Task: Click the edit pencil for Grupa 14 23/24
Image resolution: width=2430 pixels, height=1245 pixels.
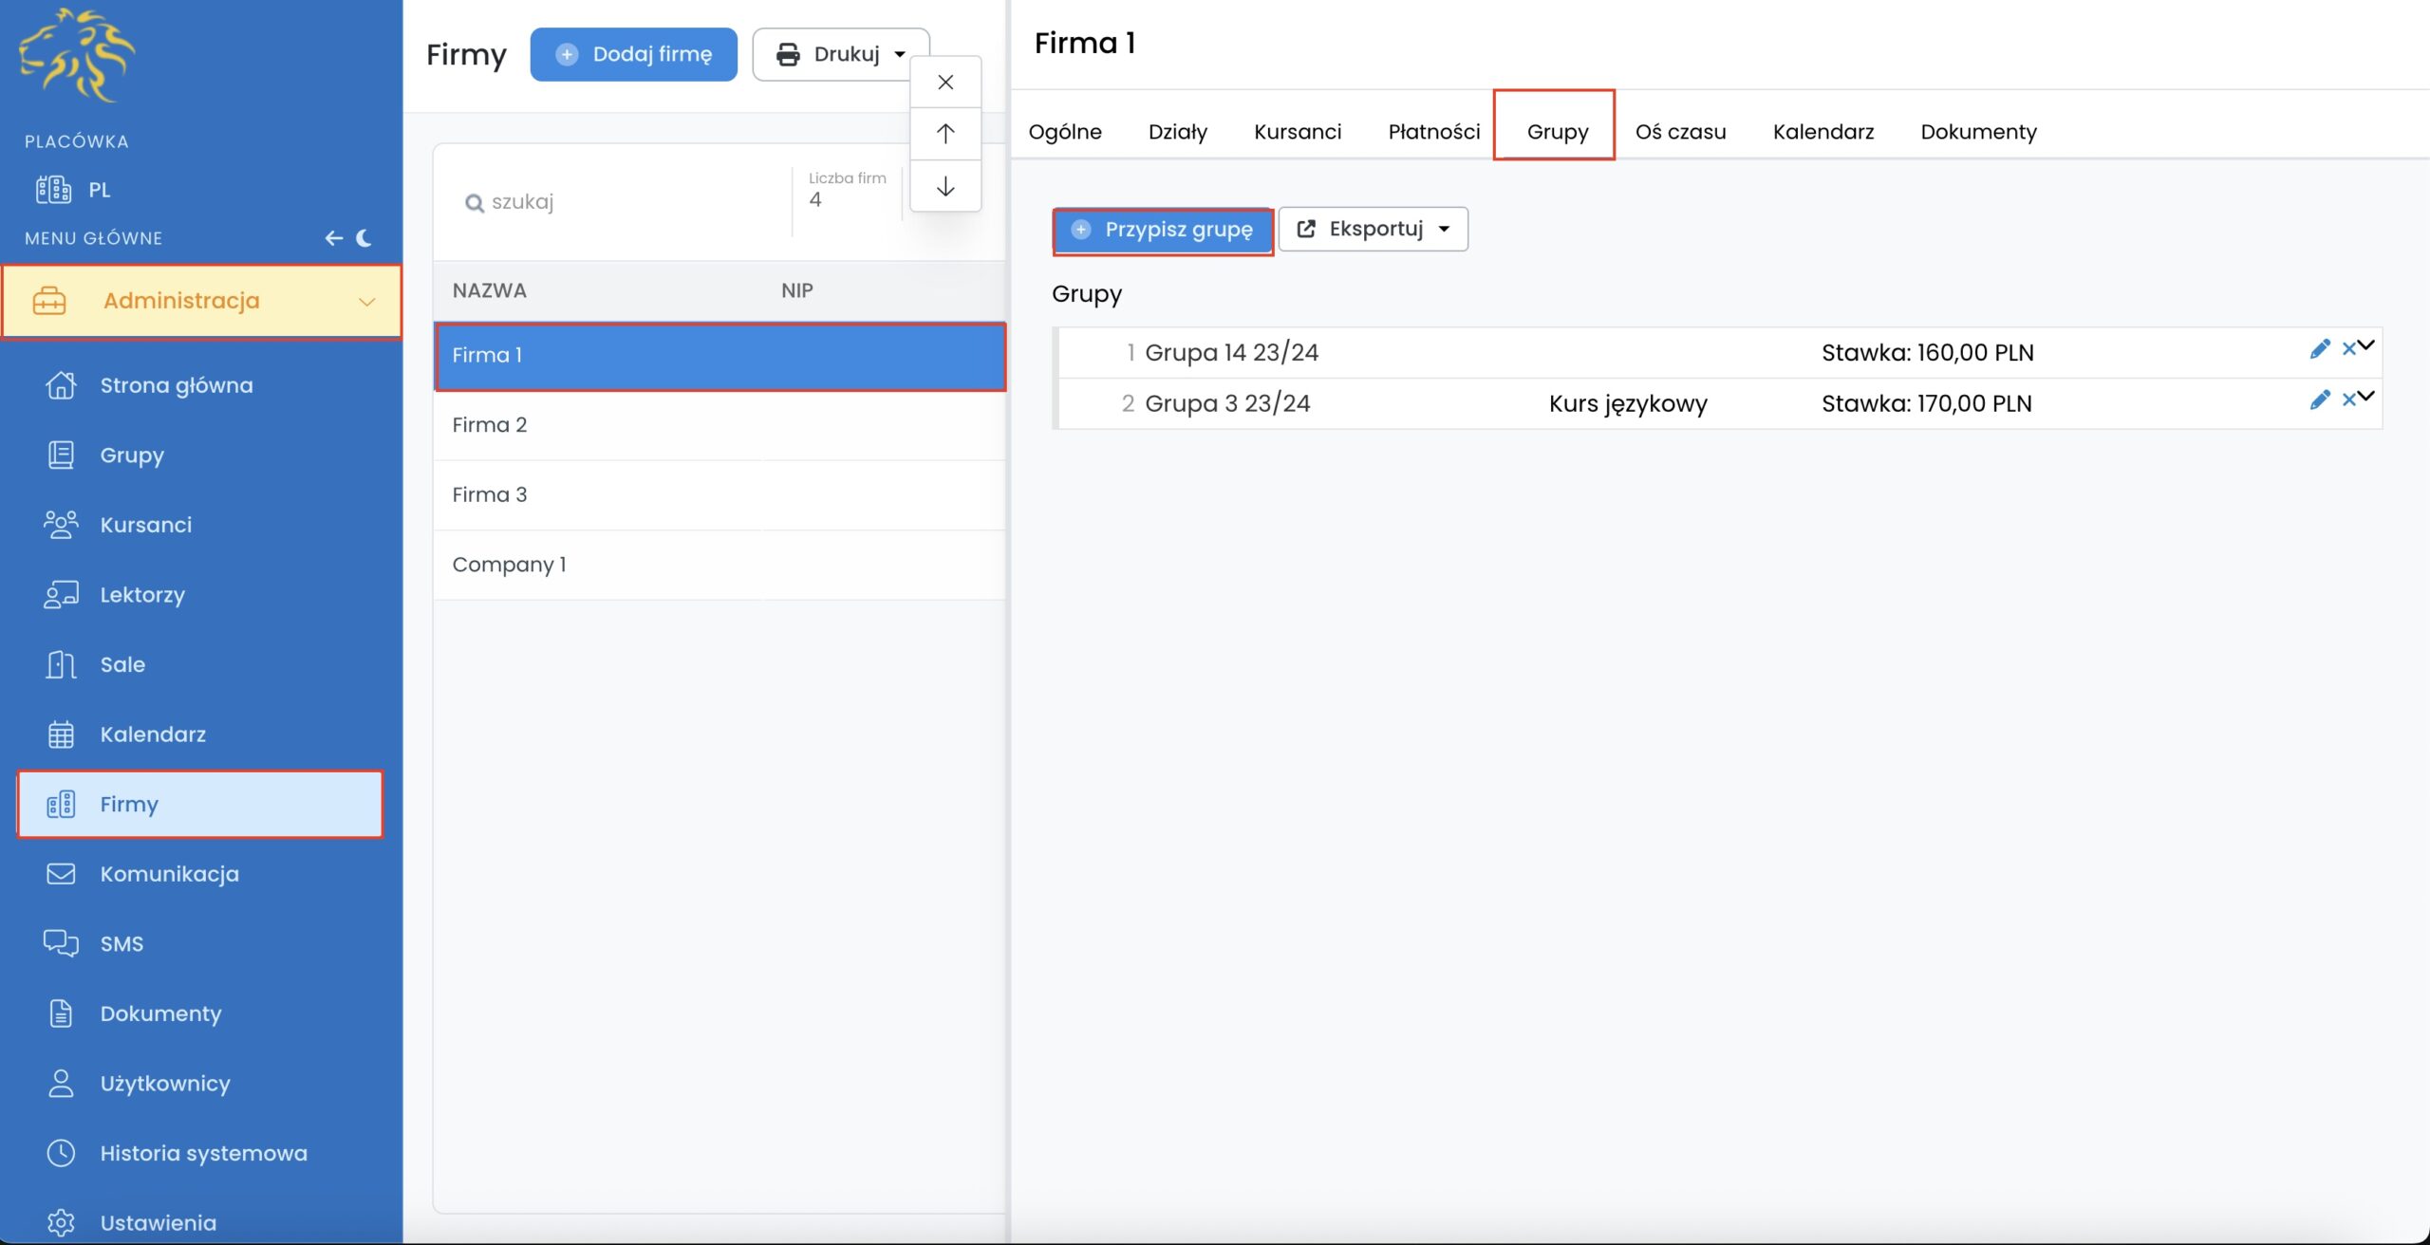Action: click(2319, 349)
